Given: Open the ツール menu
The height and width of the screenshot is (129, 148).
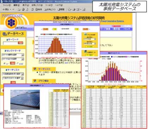Looking at the screenshot, I should click(49, 5).
